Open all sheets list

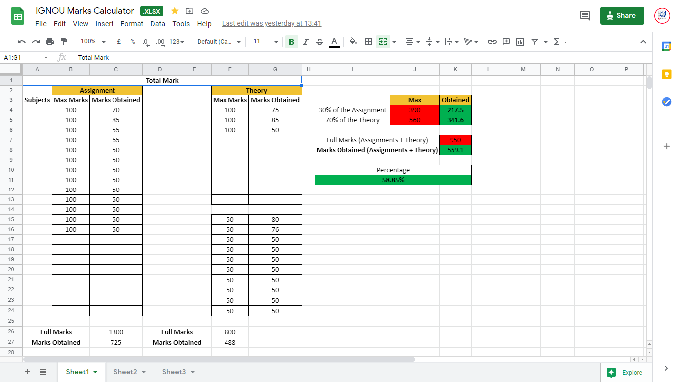(x=43, y=372)
